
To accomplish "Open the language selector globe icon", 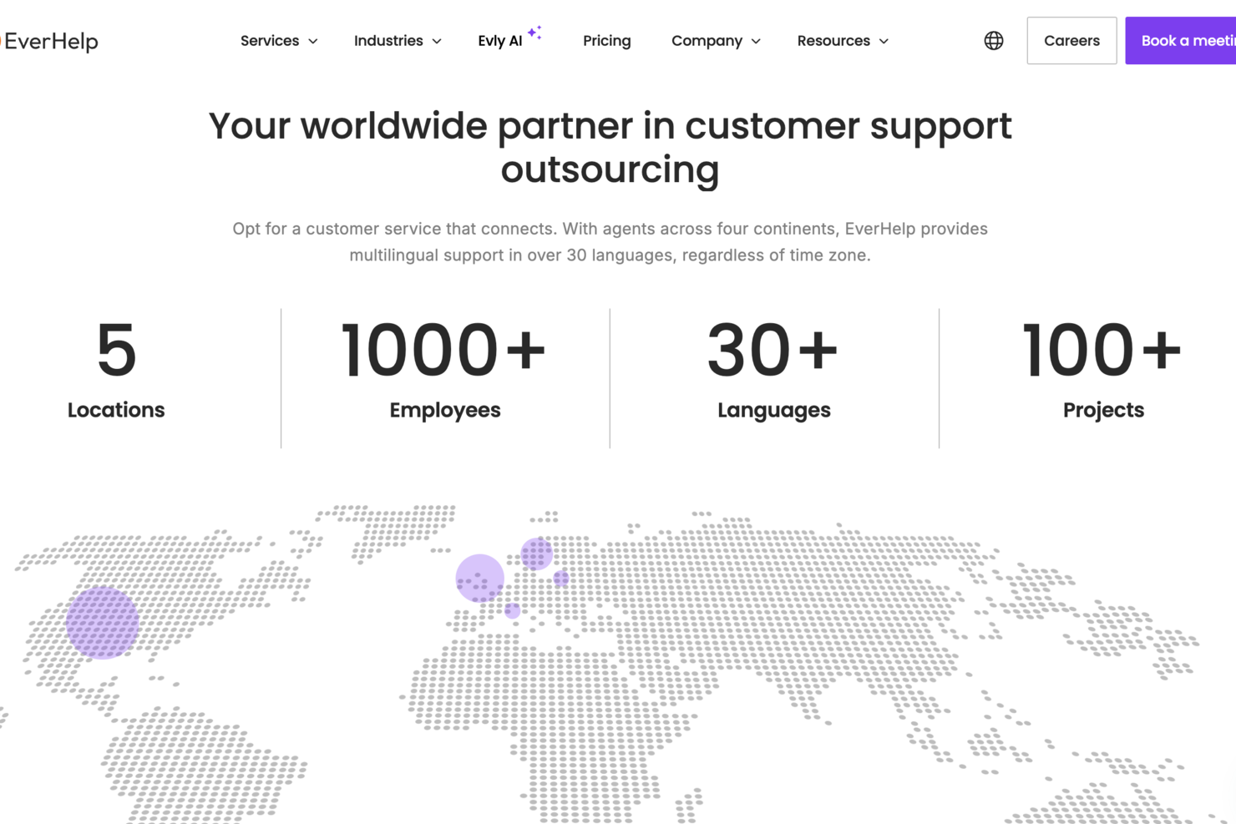I will (993, 39).
